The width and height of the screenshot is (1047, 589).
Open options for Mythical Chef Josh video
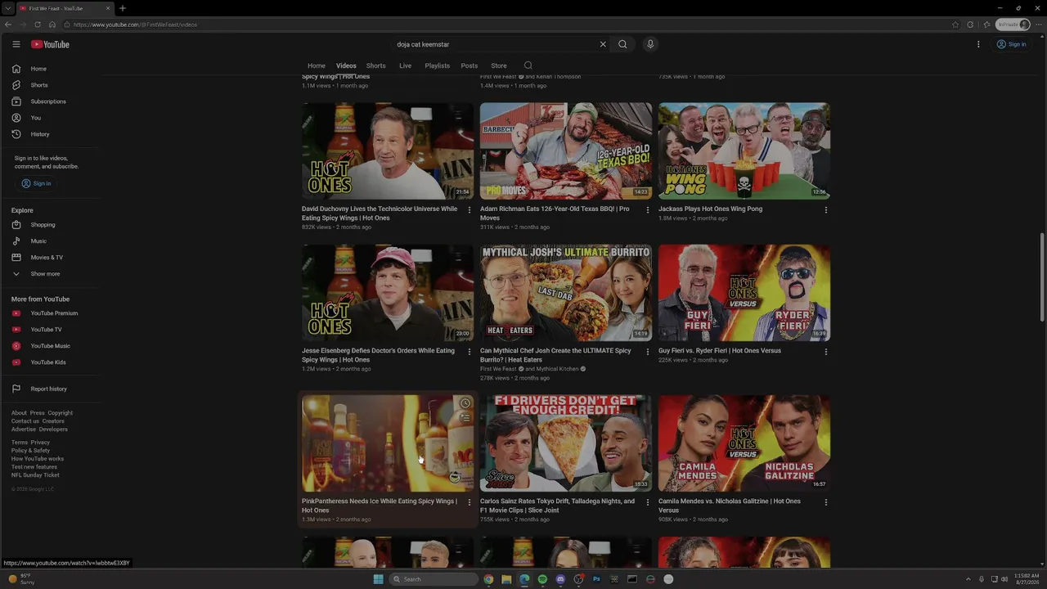[648, 352]
